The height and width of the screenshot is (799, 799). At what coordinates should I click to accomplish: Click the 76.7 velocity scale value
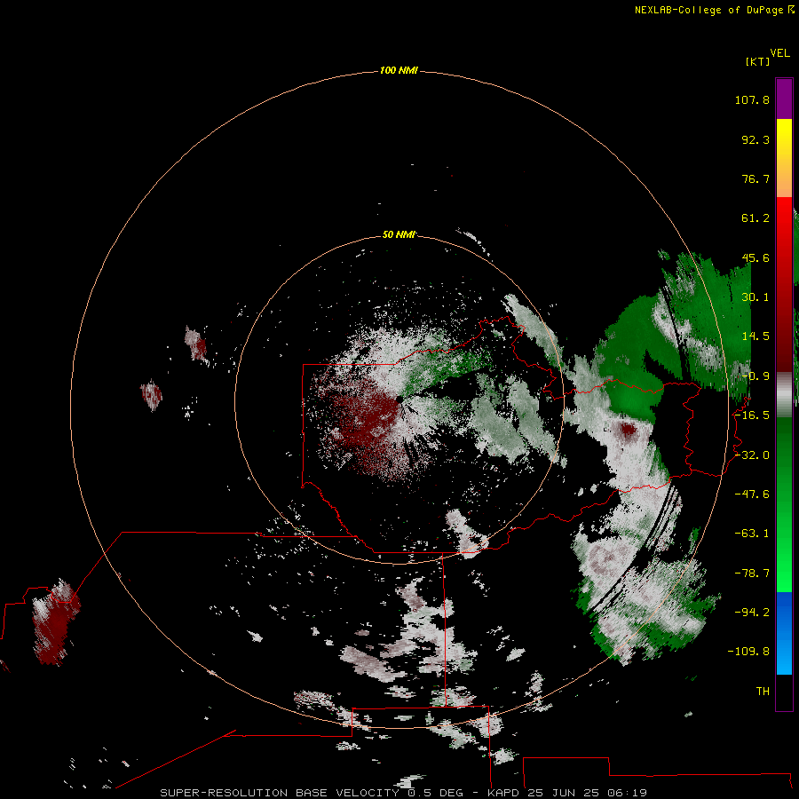coord(755,178)
